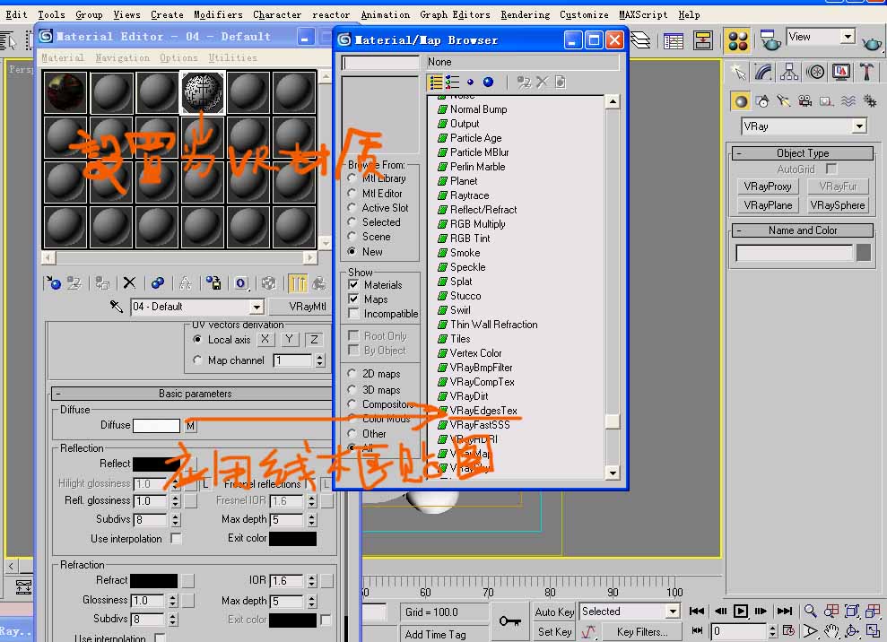The width and height of the screenshot is (887, 642).
Task: Open the Rendering menu
Action: click(525, 14)
